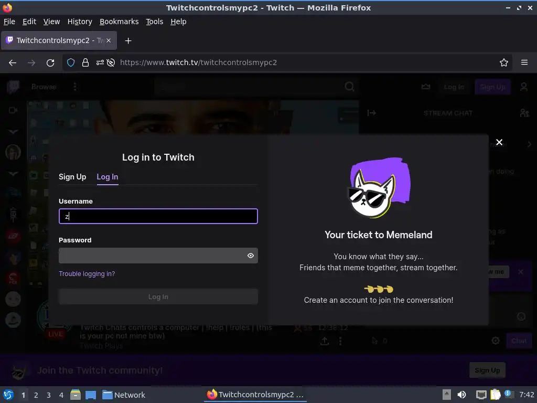Focus the Username input field

click(x=158, y=216)
